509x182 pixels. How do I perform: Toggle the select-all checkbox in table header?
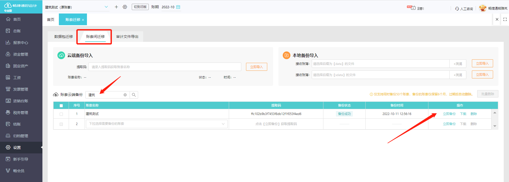[61, 106]
